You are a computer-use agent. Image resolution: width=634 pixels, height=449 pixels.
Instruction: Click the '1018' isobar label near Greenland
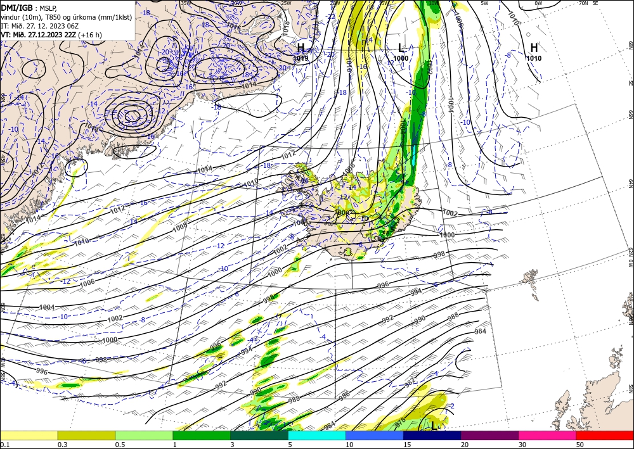pos(285,27)
